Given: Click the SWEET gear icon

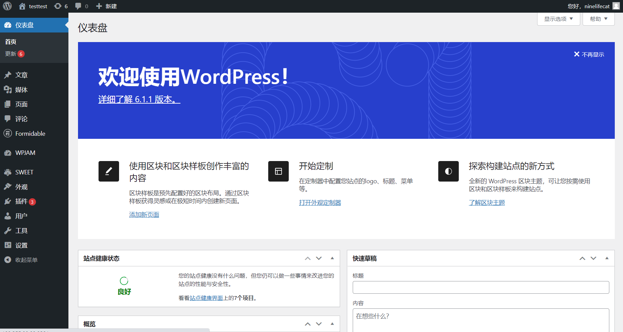Looking at the screenshot, I should (8, 172).
